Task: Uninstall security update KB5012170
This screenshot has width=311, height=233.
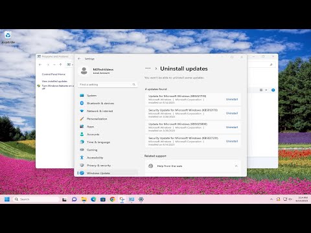Action: (x=232, y=113)
